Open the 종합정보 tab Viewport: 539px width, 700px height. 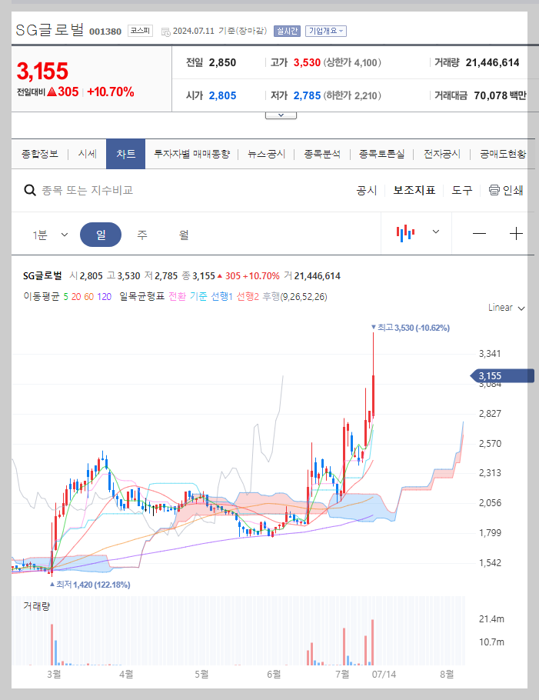coord(40,154)
